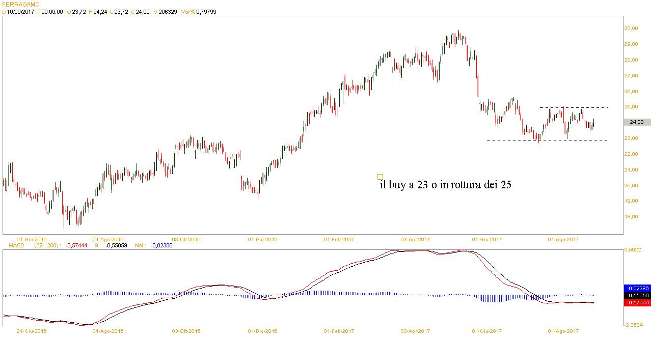The width and height of the screenshot is (651, 340).
Task: Click the 30,00 price axis label
Action: (x=633, y=29)
